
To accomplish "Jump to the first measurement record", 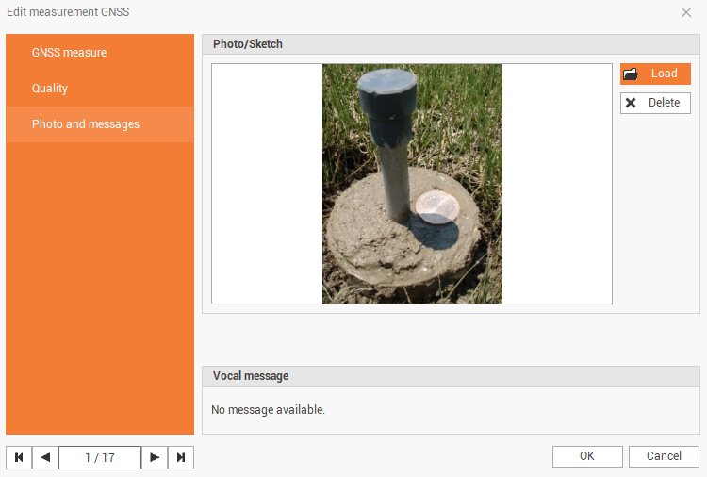I will (x=19, y=457).
